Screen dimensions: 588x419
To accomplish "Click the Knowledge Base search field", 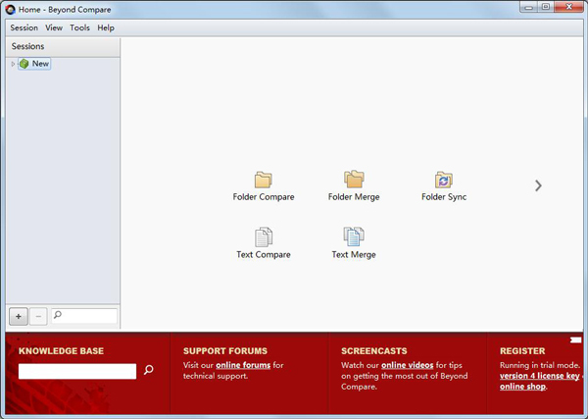I will [77, 371].
